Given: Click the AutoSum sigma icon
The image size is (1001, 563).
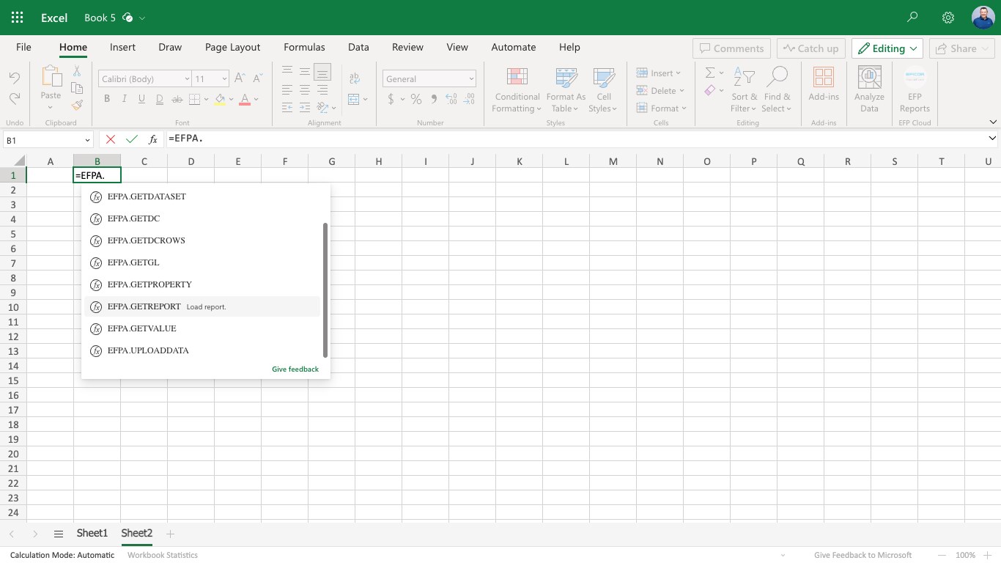Looking at the screenshot, I should tap(710, 73).
